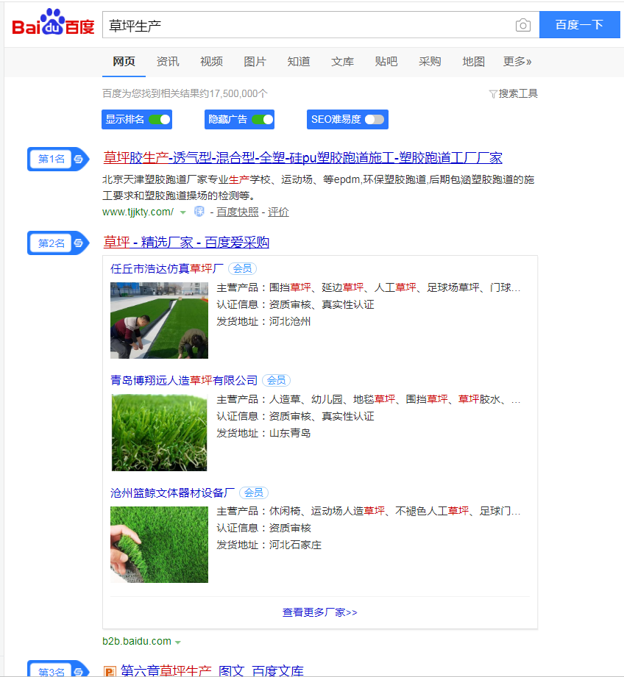The image size is (624, 677).
Task: Switch to the 图片 tab
Action: (x=255, y=61)
